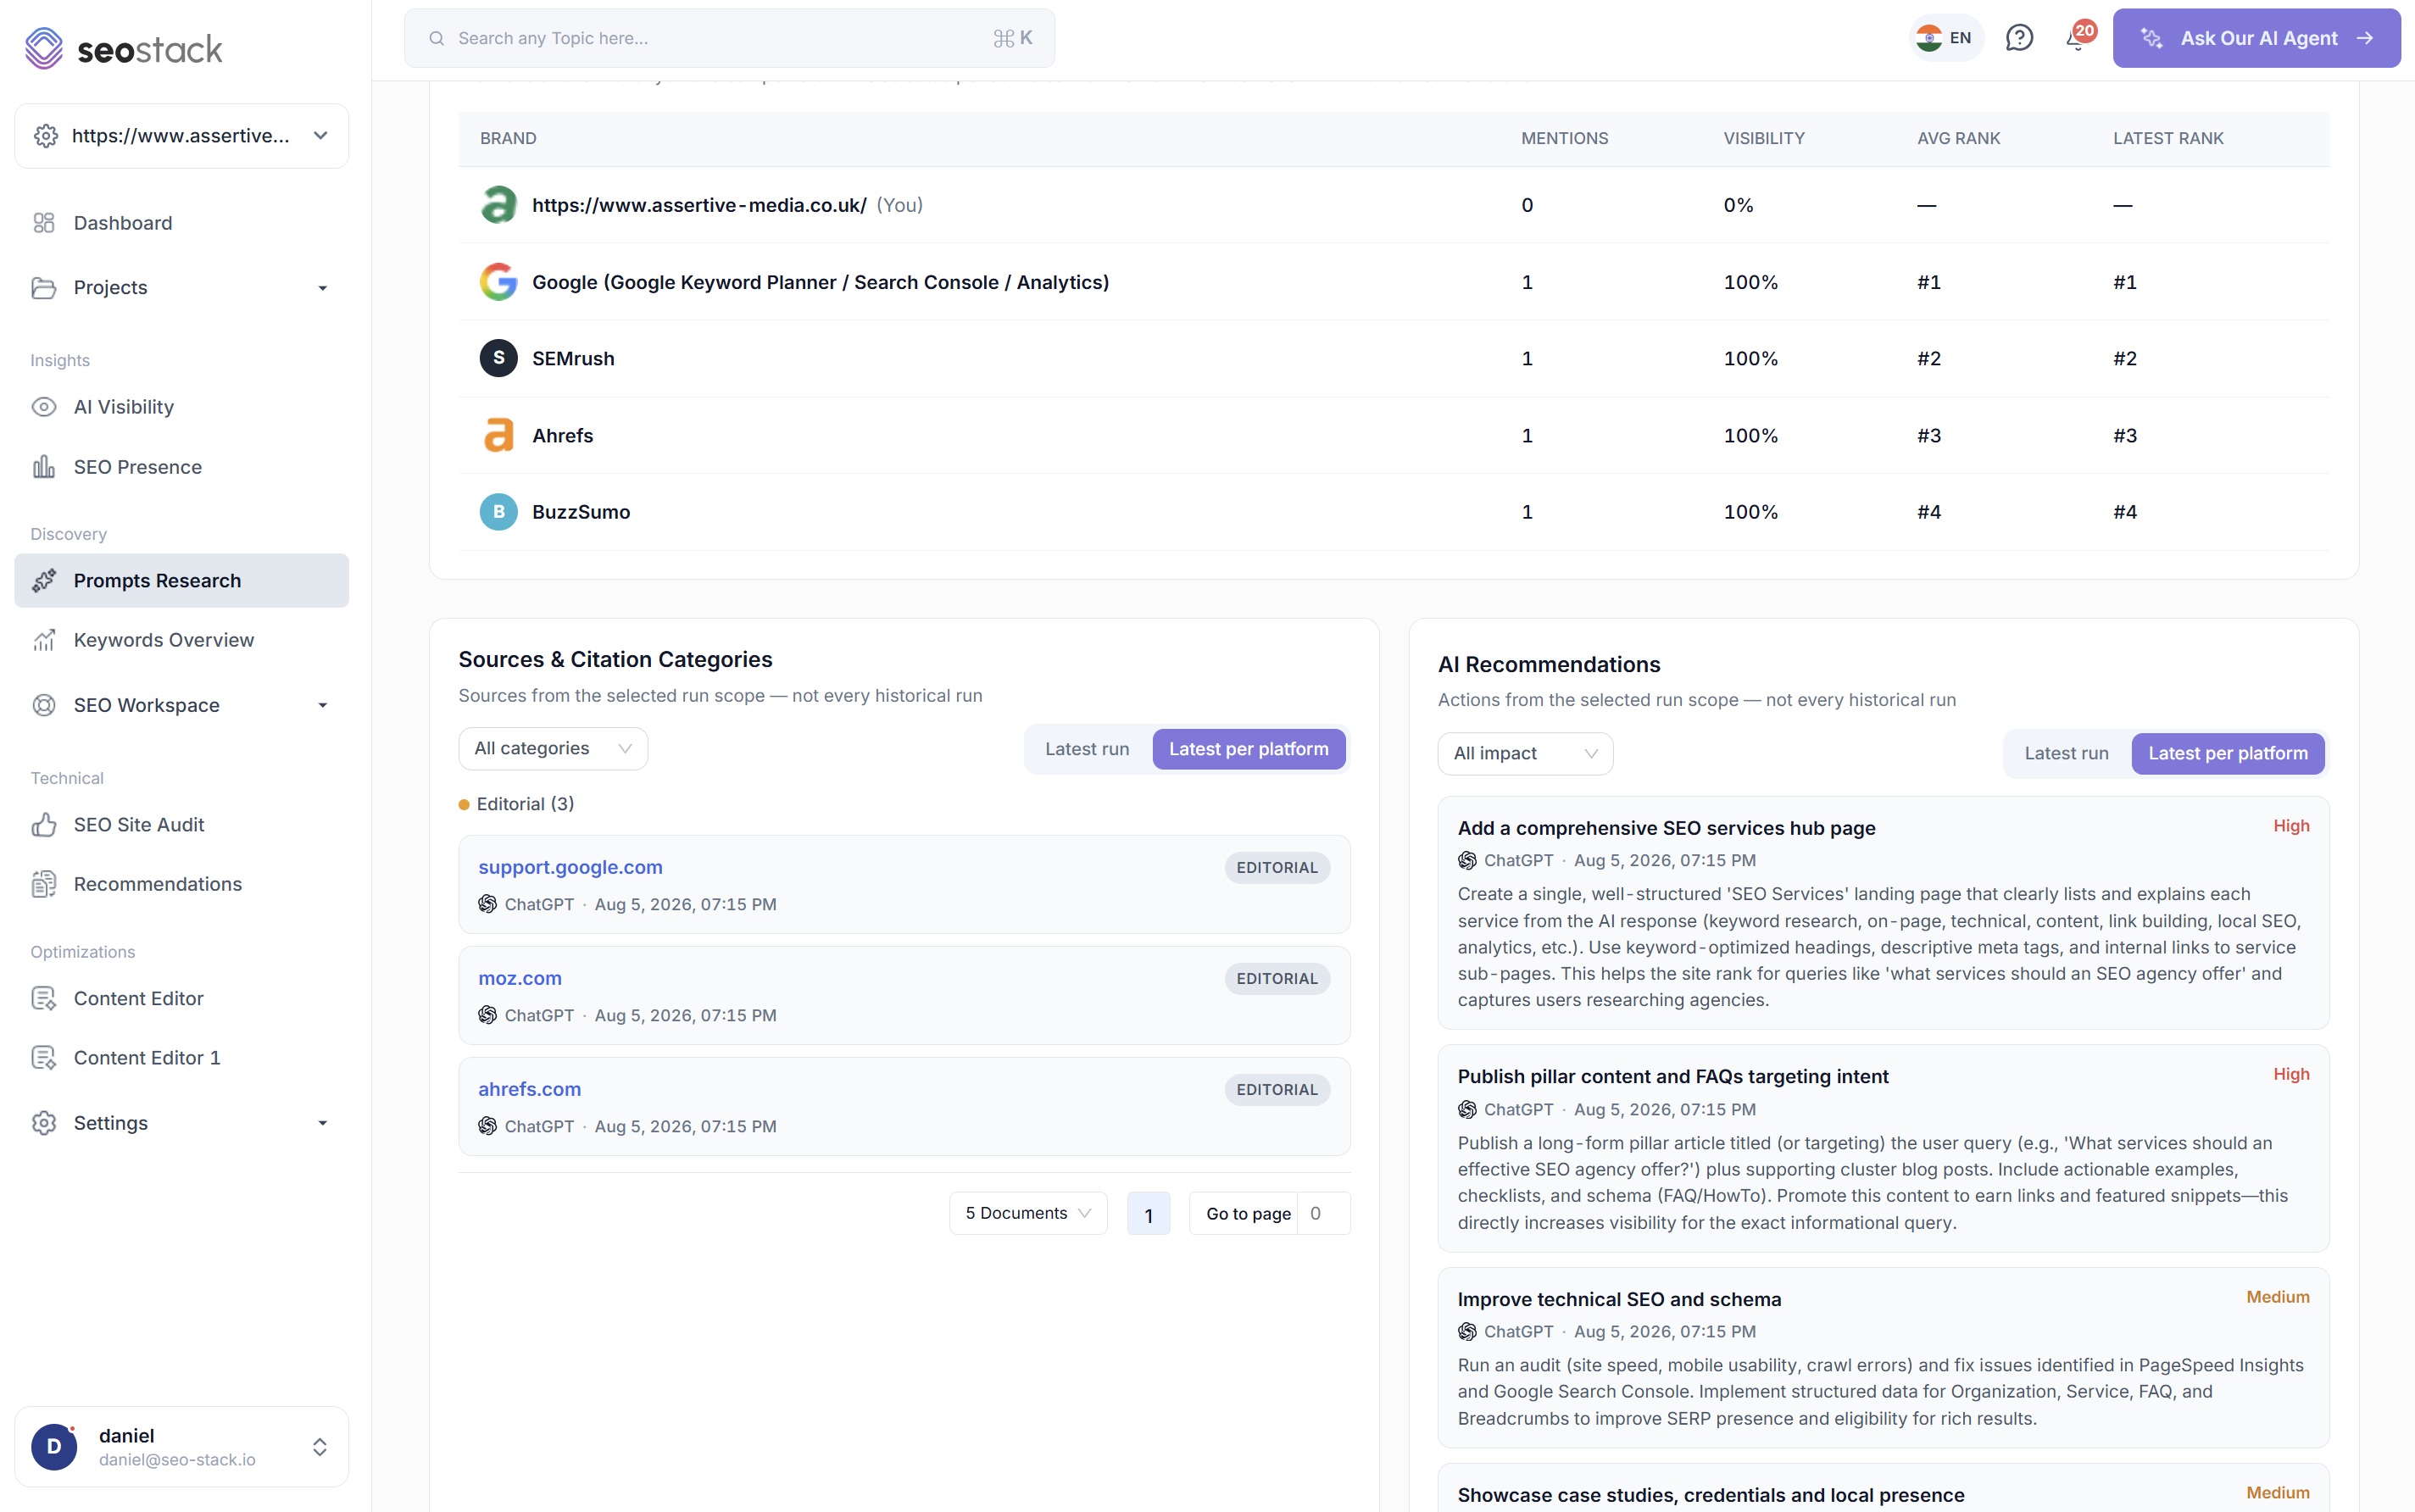Click the search magnifier icon
Image resolution: width=2415 pixels, height=1512 pixels.
coord(437,38)
